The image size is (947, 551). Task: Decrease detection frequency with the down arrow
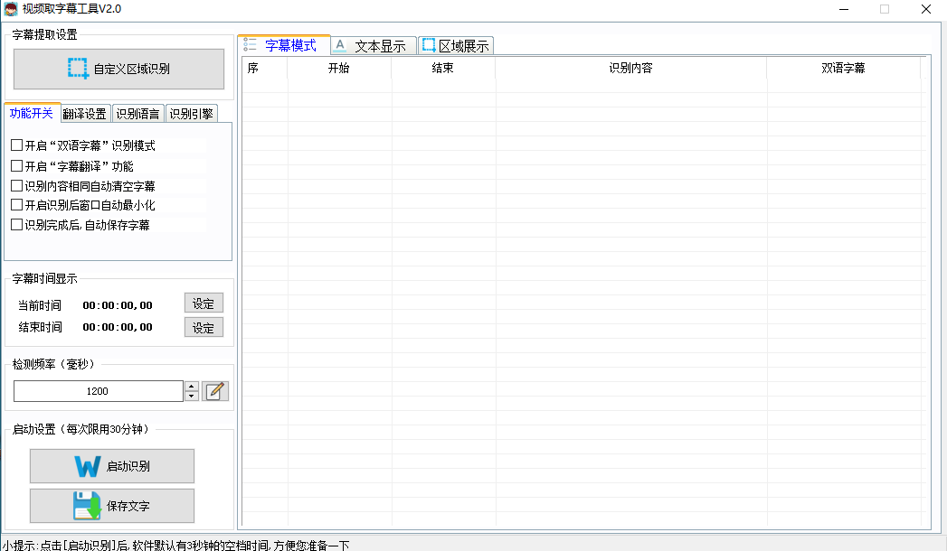pos(191,396)
